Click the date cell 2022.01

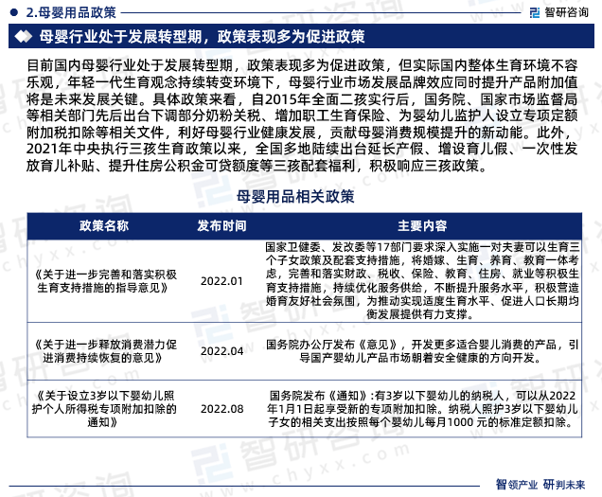(221, 281)
